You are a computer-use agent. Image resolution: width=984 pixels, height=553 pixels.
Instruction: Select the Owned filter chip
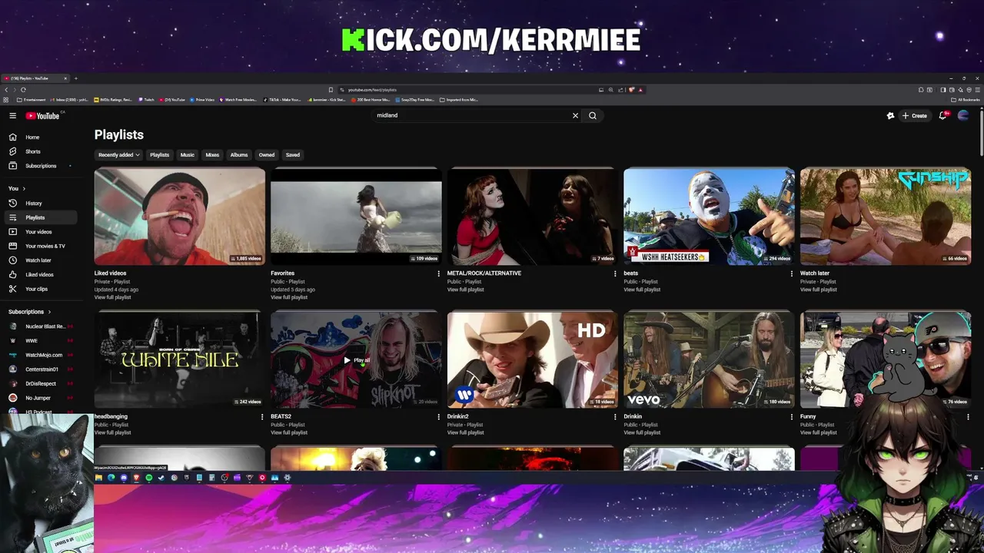267,154
